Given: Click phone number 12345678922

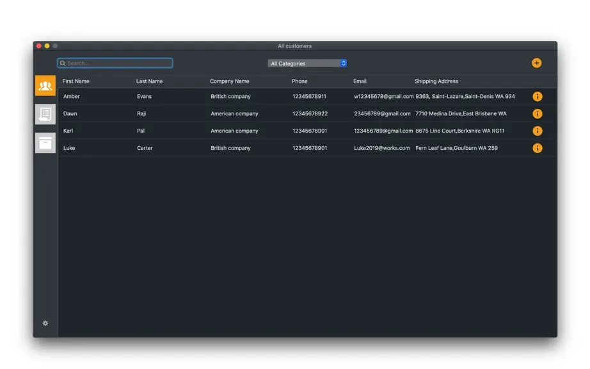Looking at the screenshot, I should click(310, 114).
